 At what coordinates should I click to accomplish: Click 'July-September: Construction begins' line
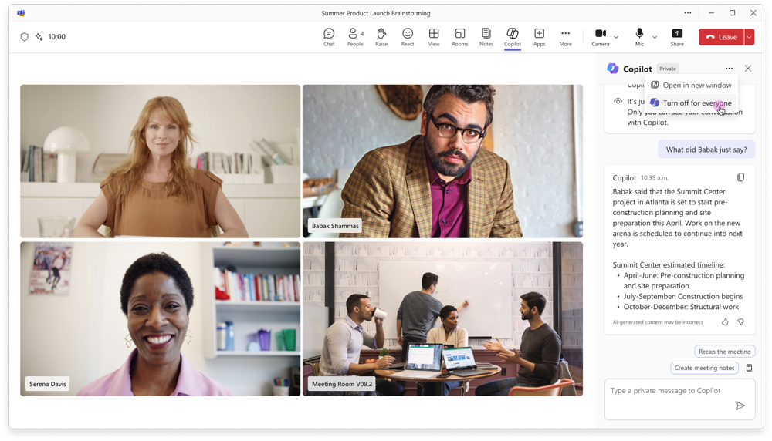(683, 297)
